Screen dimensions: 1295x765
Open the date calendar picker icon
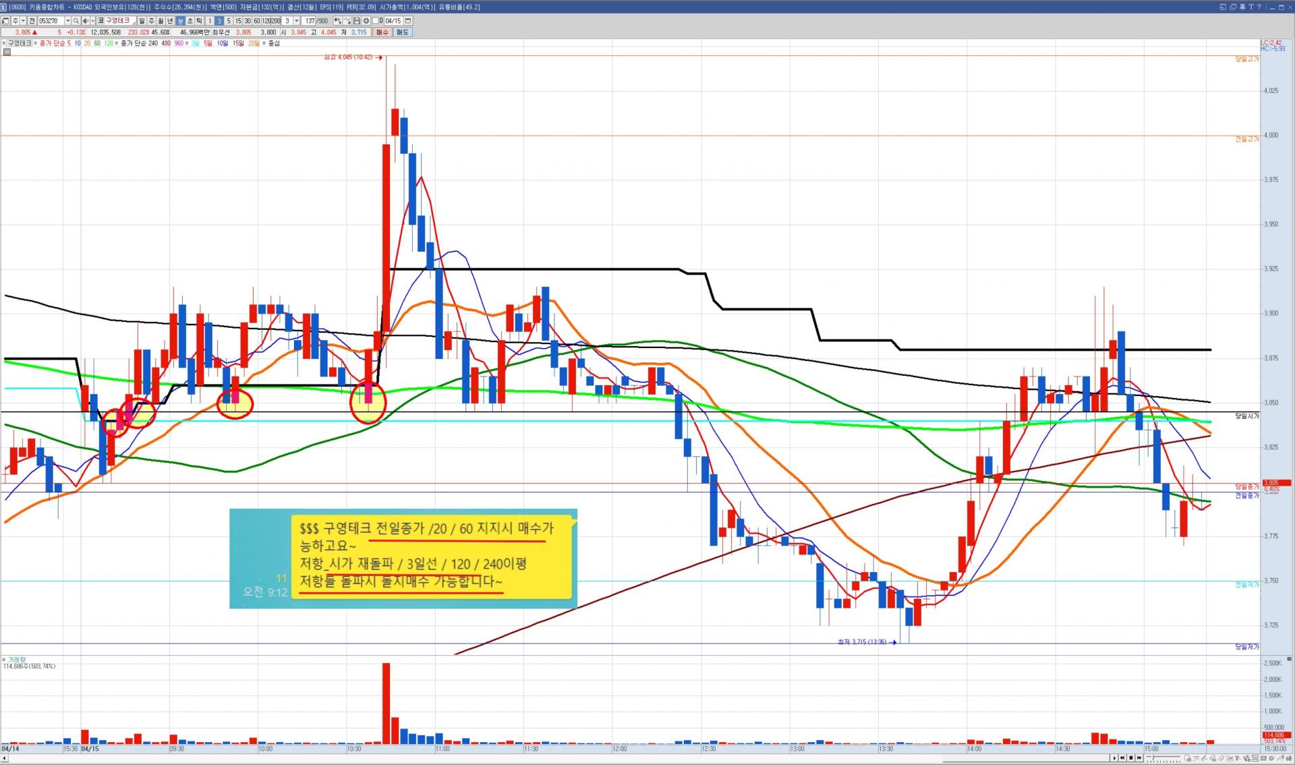click(408, 21)
